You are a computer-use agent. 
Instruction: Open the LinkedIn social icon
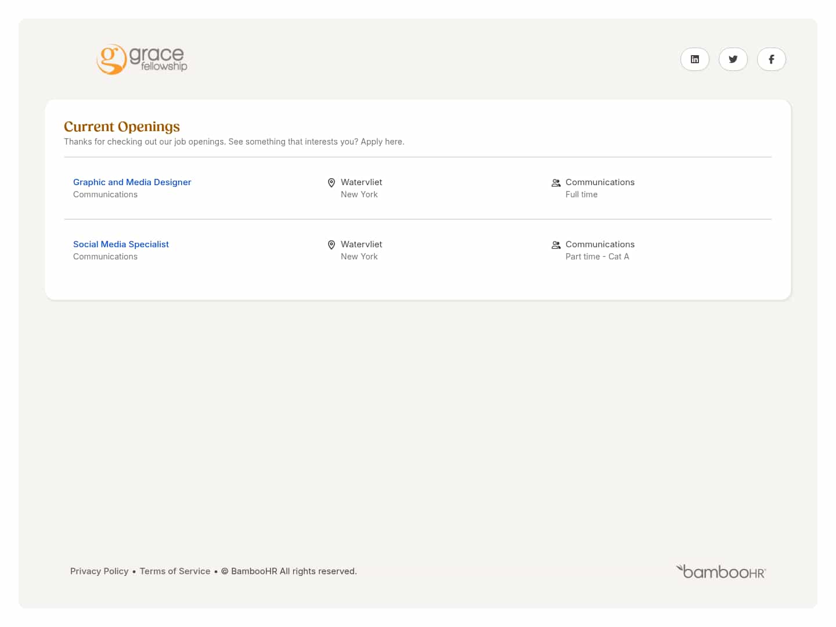[x=694, y=59]
